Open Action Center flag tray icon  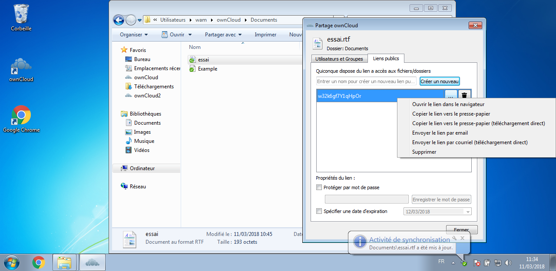coord(477,262)
